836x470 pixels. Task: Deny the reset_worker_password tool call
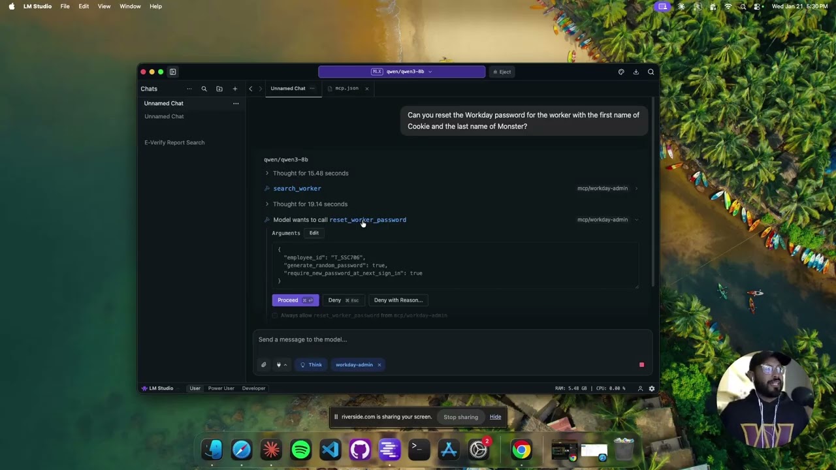click(x=344, y=300)
